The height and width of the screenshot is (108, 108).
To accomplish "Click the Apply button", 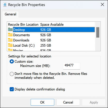I will (94, 102).
